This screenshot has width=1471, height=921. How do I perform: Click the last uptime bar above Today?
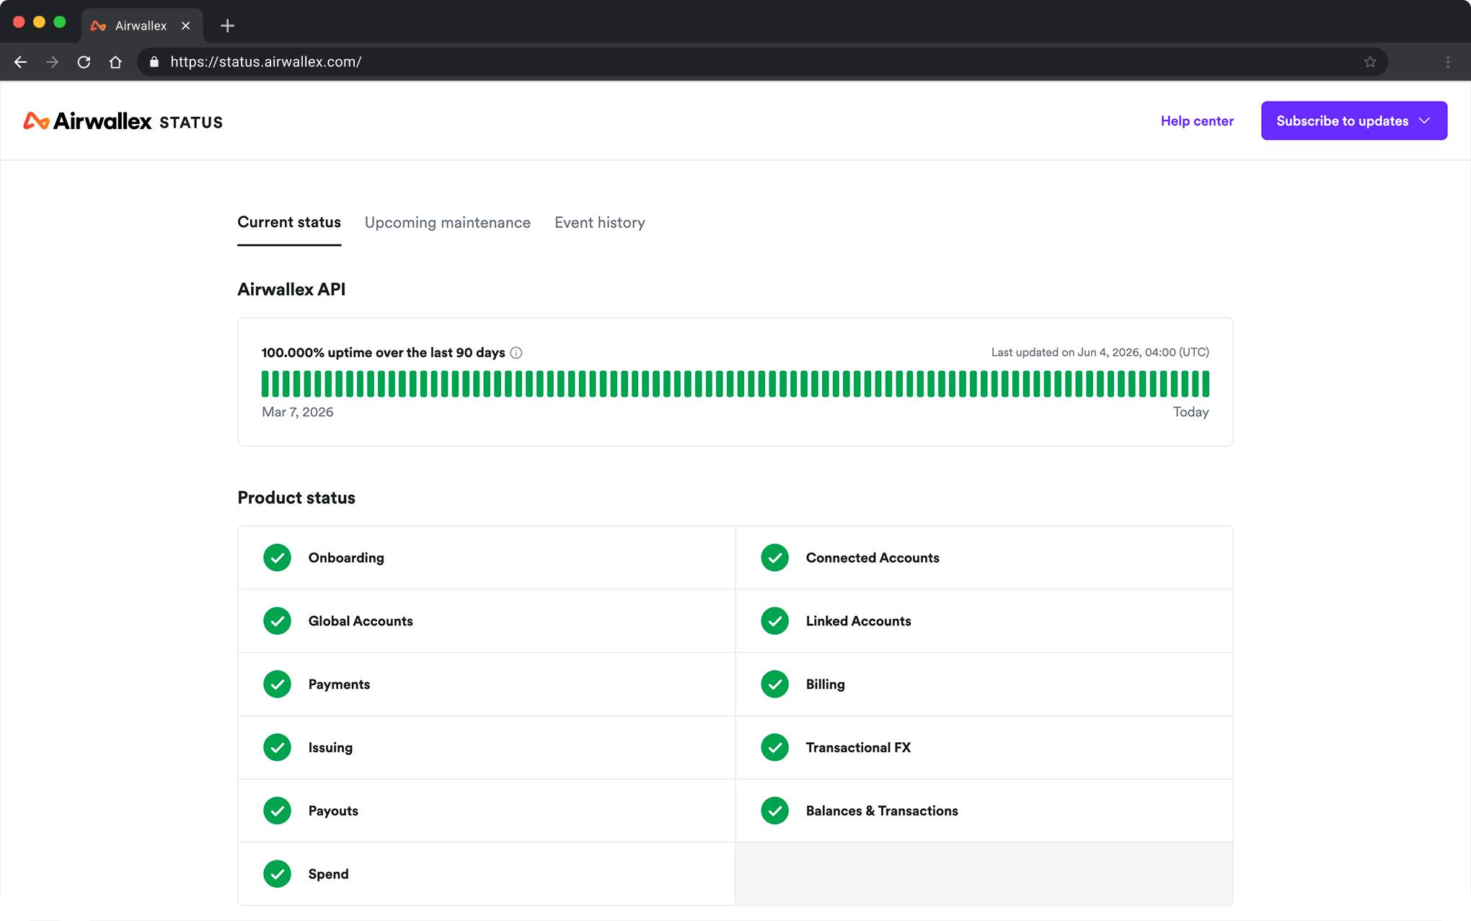coord(1206,384)
